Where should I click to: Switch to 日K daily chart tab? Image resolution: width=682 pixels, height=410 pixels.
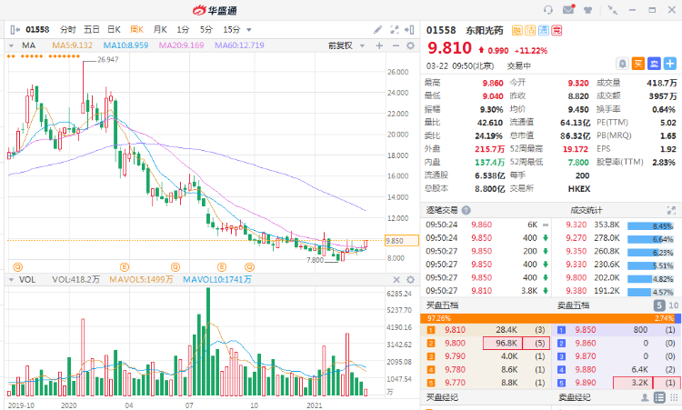pos(114,29)
